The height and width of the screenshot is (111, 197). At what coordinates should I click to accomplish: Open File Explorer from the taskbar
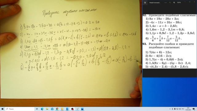(x=47, y=109)
